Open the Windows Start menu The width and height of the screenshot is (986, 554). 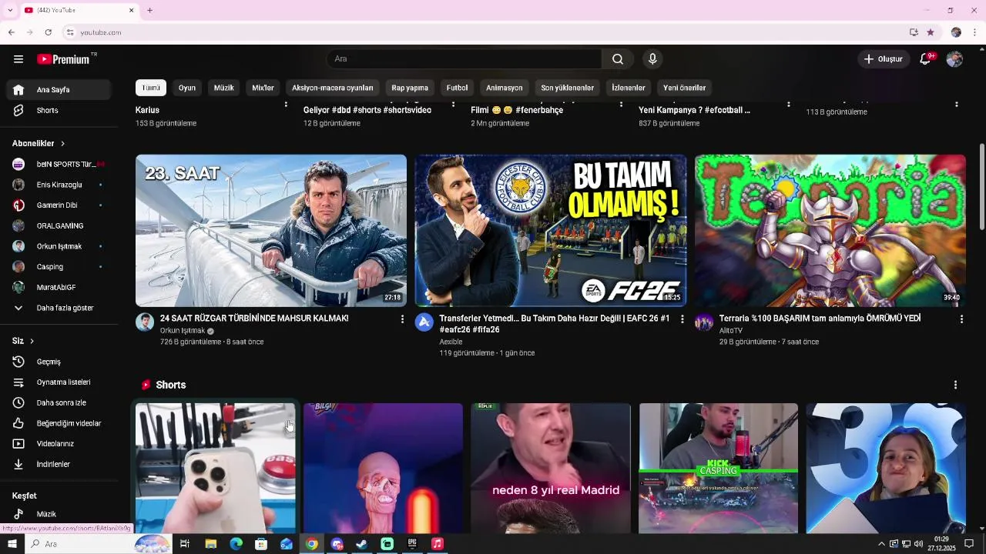[x=12, y=544]
